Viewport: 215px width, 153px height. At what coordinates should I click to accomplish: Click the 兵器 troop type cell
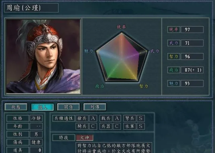(x=106, y=126)
